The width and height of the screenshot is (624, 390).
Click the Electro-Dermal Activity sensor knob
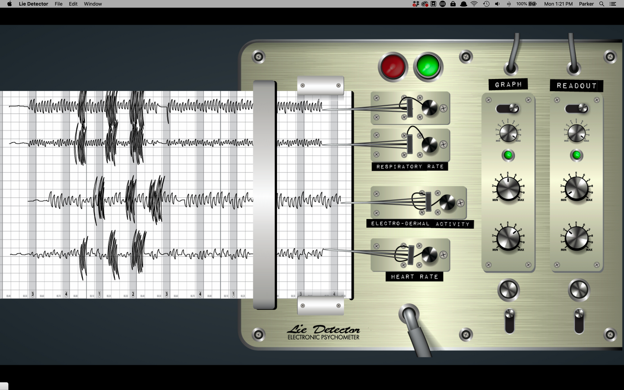coord(448,202)
